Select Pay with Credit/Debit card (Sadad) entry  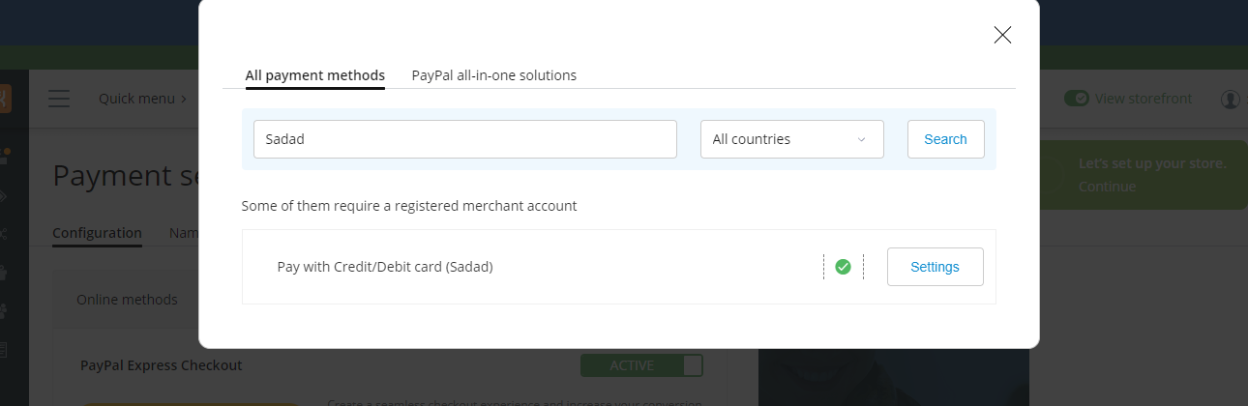385,267
